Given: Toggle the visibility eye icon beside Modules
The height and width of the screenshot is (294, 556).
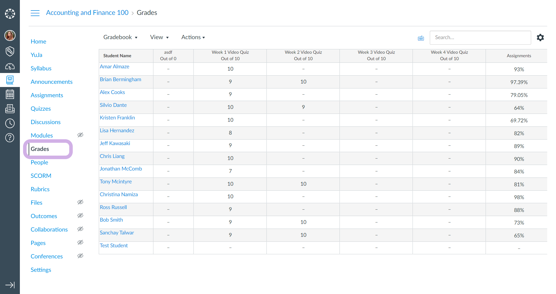Looking at the screenshot, I should pyautogui.click(x=80, y=135).
